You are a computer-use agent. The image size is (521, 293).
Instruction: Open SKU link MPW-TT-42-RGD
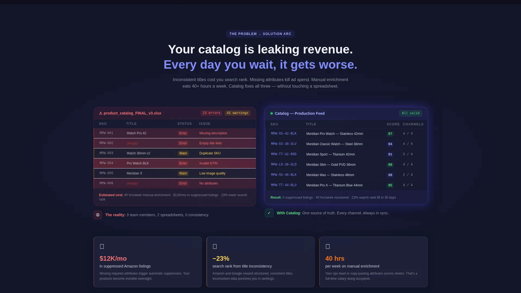pyautogui.click(x=284, y=154)
